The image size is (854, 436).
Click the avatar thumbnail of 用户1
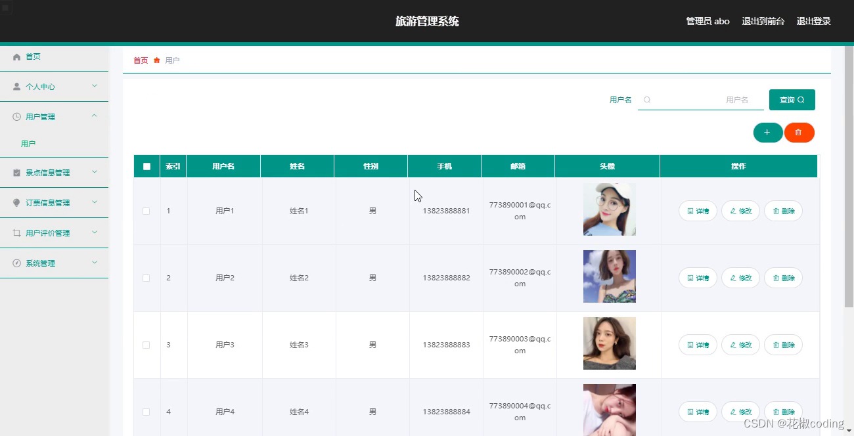click(610, 209)
